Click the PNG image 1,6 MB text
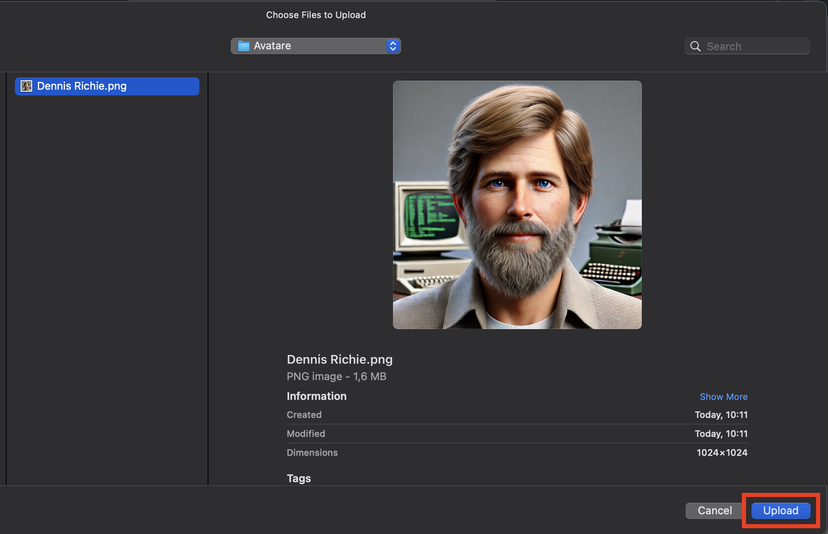 point(336,376)
